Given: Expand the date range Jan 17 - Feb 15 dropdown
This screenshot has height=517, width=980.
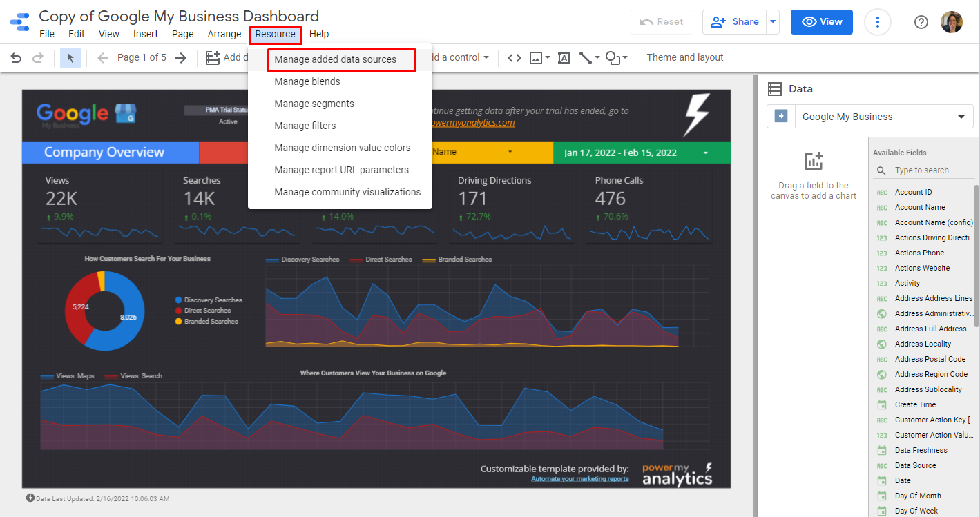Looking at the screenshot, I should pyautogui.click(x=706, y=153).
